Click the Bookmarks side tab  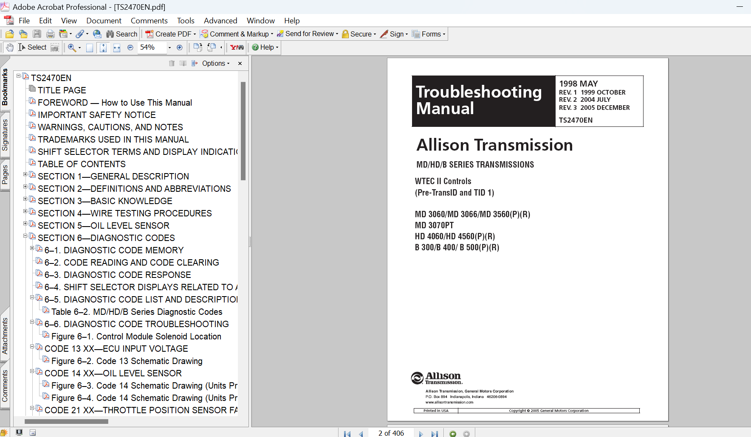point(5,87)
